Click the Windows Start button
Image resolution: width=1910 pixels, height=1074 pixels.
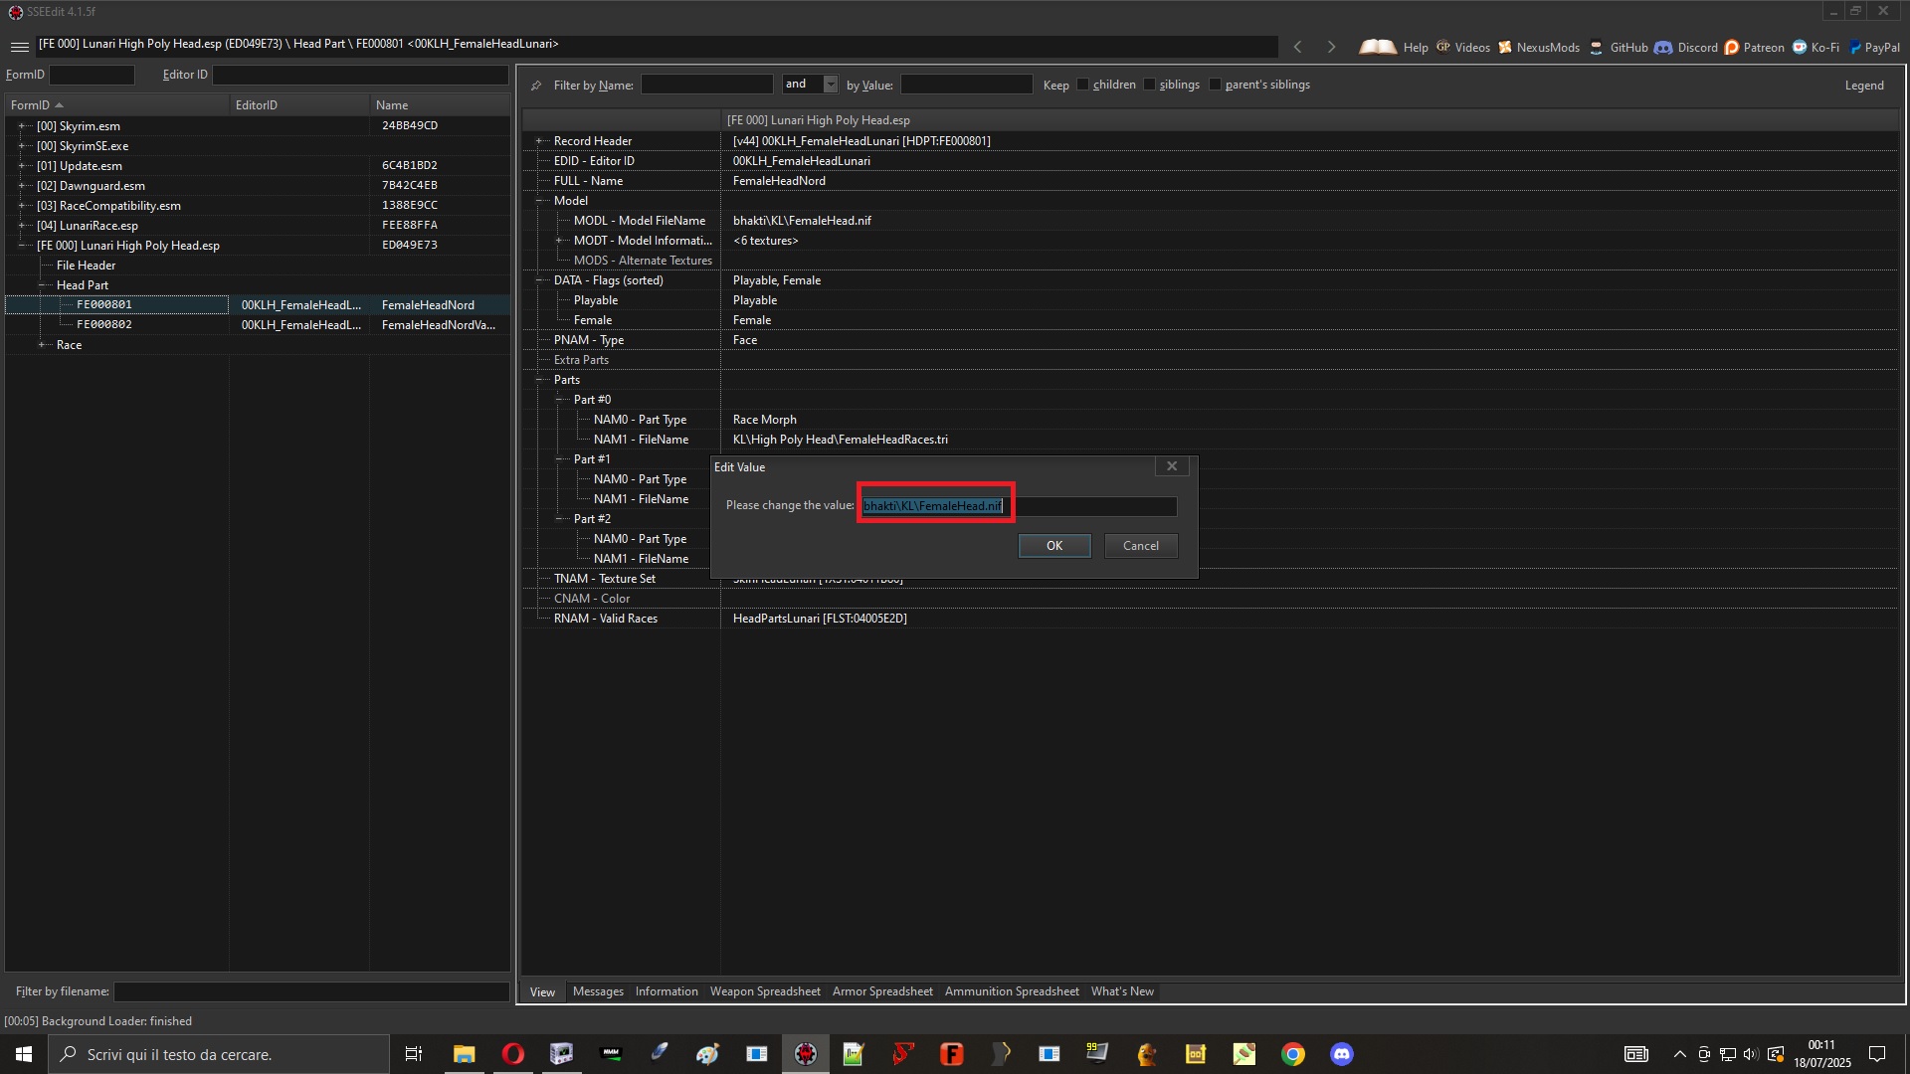[24, 1054]
